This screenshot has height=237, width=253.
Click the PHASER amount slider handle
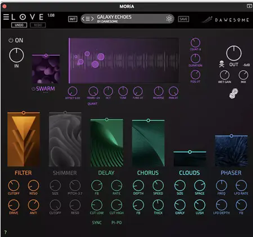coord(232,136)
